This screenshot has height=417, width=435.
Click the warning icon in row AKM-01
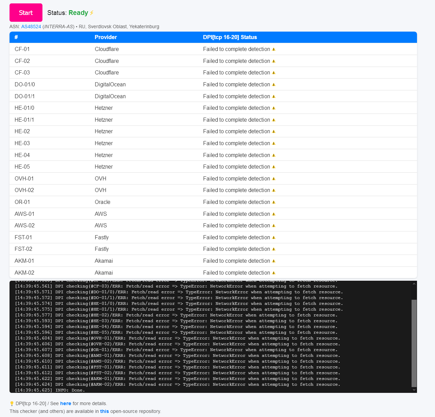click(274, 261)
